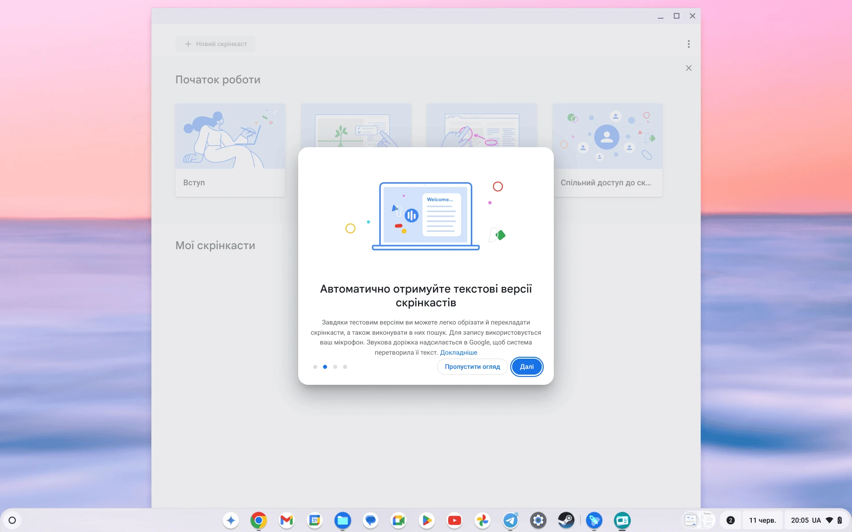
Task: Click the Новий скрінкаст button
Action: 215,44
